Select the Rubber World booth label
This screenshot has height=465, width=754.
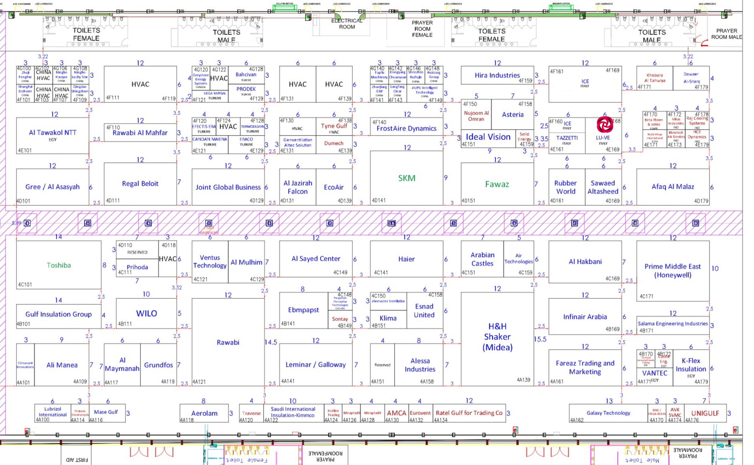(566, 187)
